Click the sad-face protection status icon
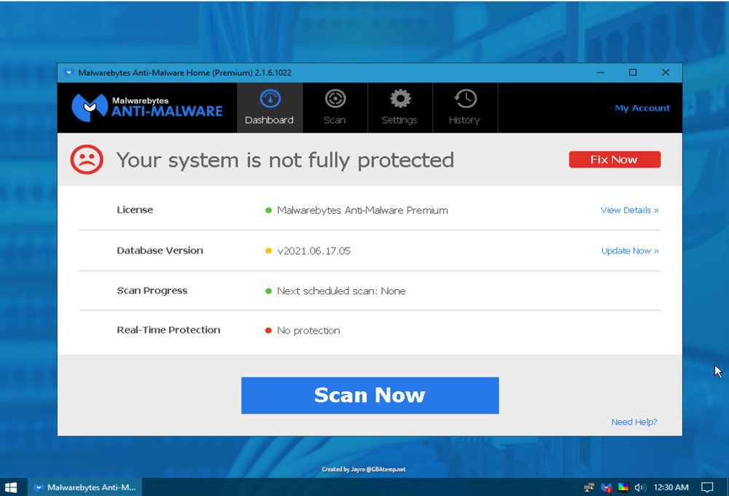 (87, 160)
